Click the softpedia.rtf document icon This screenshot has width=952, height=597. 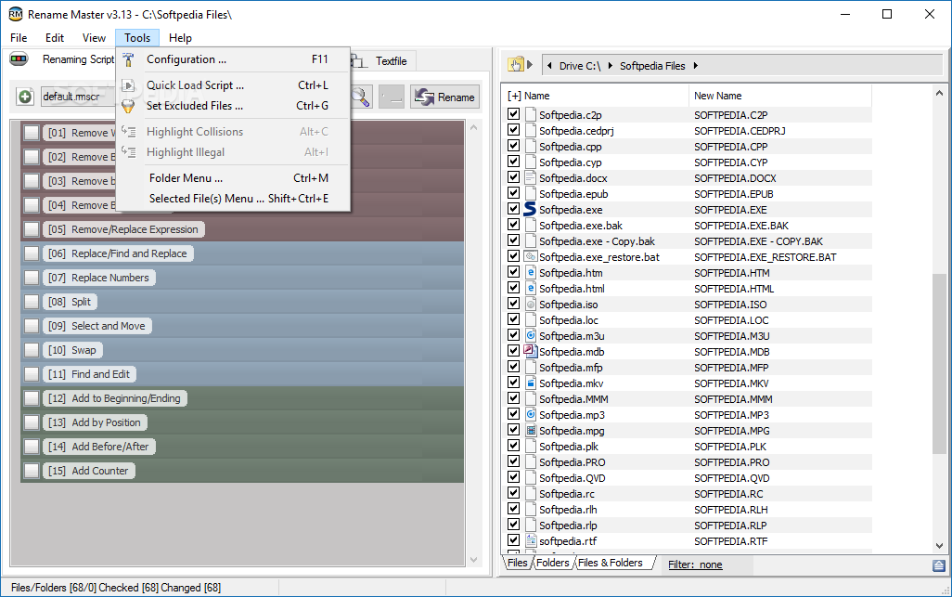coord(530,541)
